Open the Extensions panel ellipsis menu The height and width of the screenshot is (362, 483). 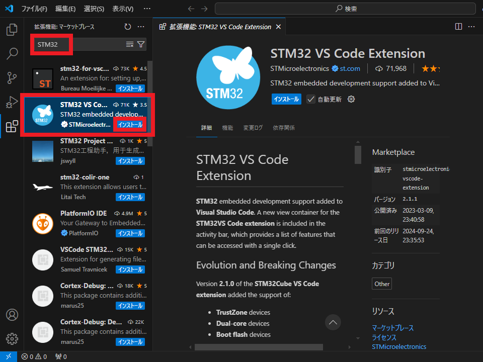(x=140, y=28)
